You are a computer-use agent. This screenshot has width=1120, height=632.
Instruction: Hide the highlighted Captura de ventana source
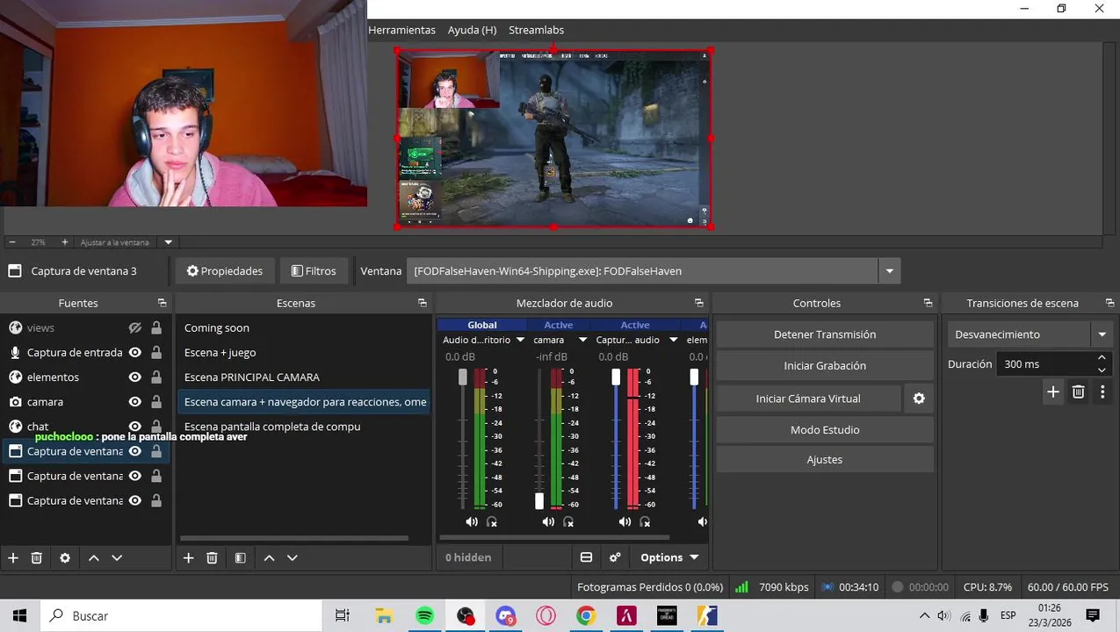134,451
